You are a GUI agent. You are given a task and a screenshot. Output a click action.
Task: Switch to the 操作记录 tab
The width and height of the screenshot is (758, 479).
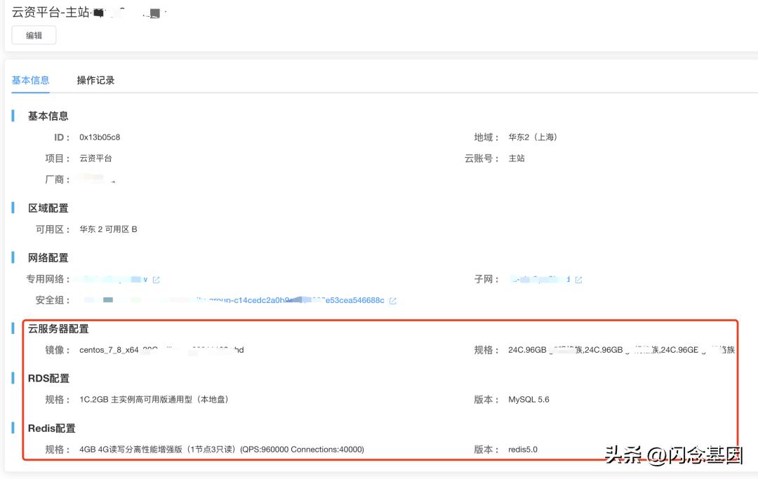(x=96, y=80)
